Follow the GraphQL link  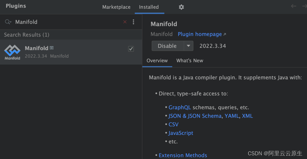tap(180, 108)
